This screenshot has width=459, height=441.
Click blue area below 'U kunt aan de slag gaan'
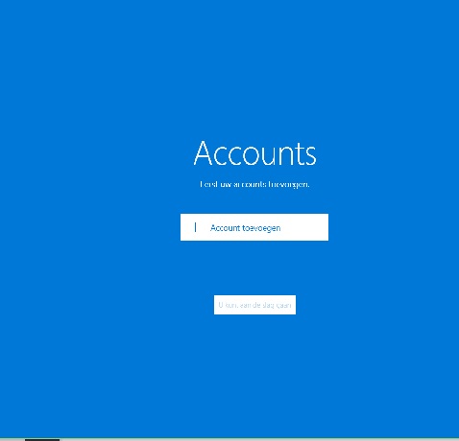click(254, 367)
